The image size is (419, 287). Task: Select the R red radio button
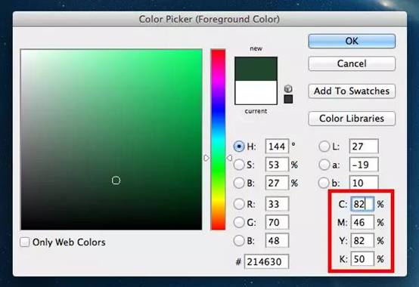point(239,204)
